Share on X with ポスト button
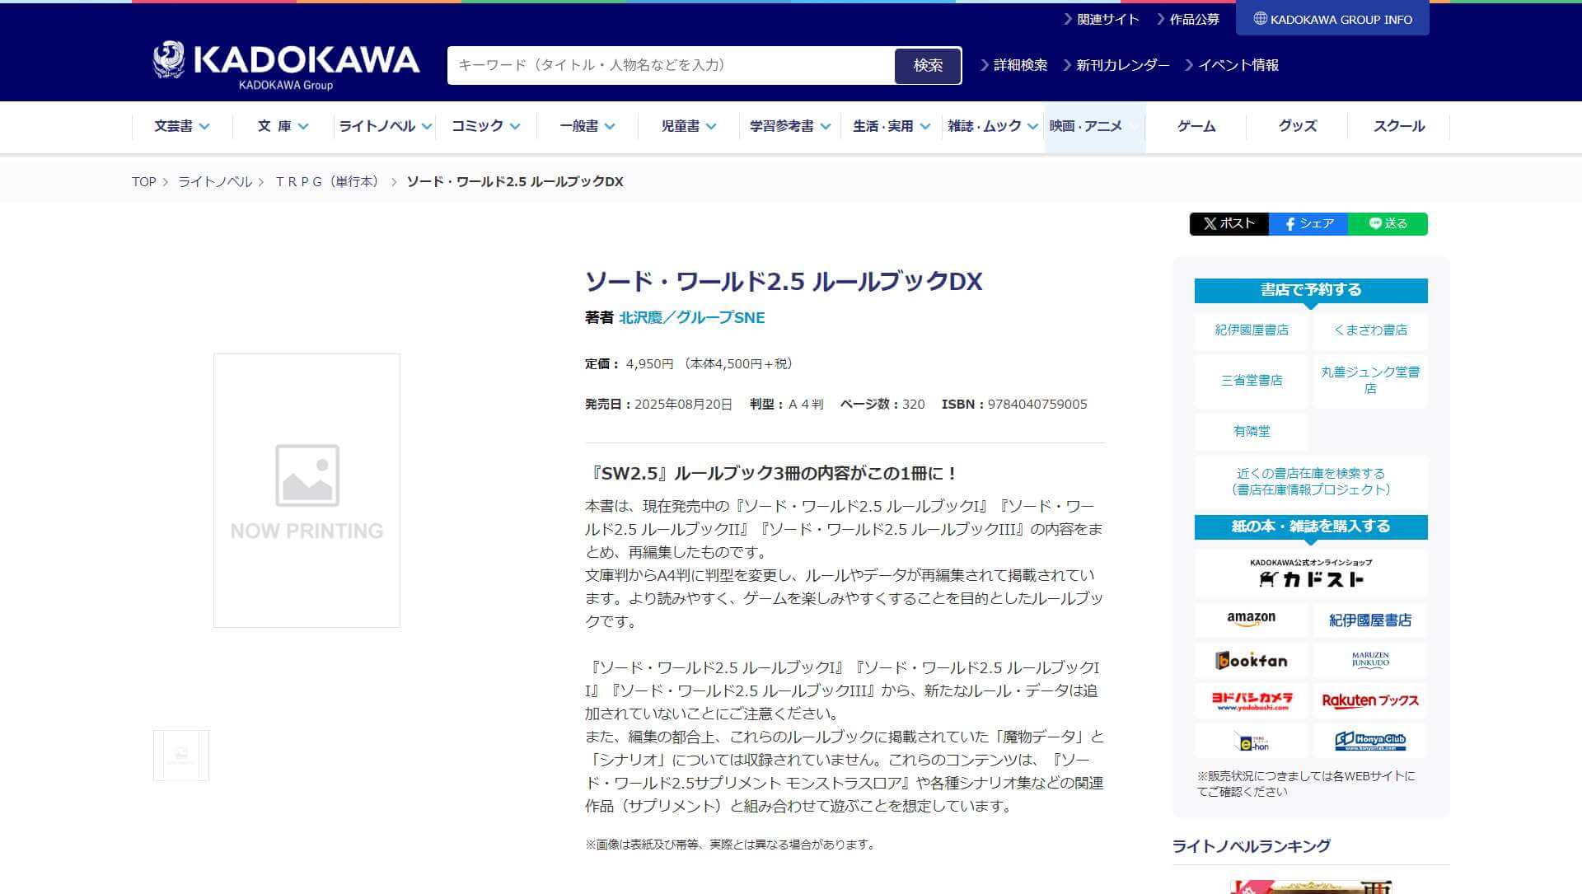The width and height of the screenshot is (1582, 894). [1229, 223]
